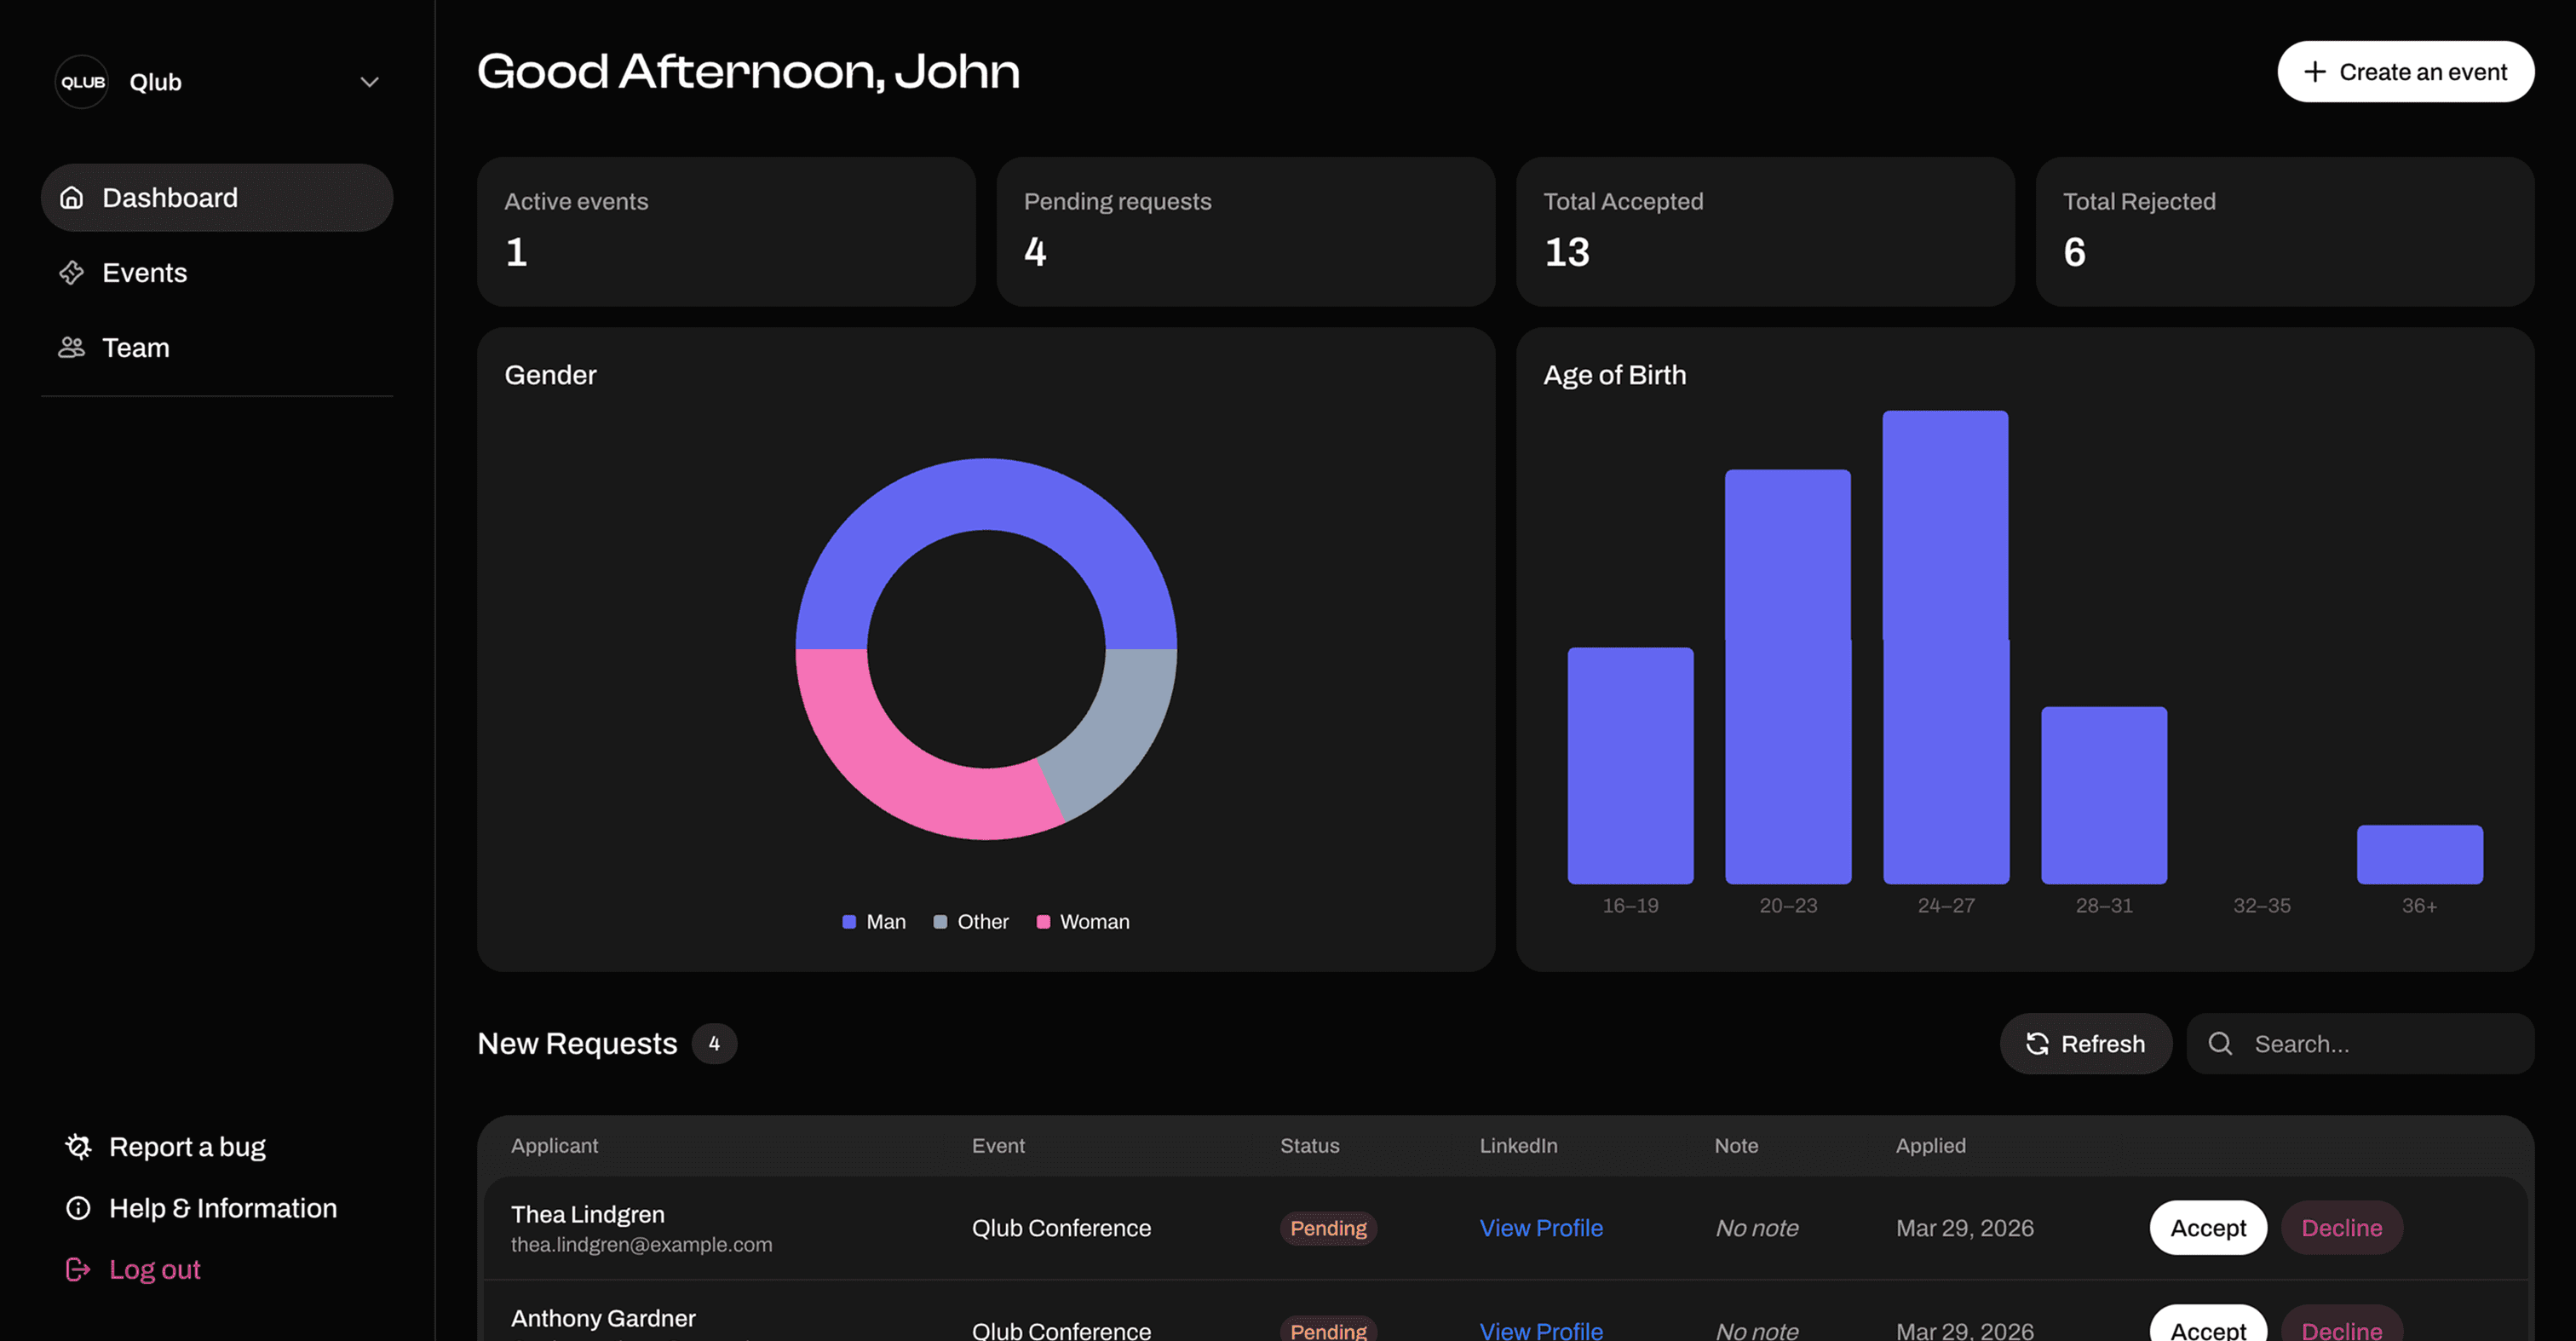Click the Dashboard home icon
Screen dimensions: 2576x1341
click(x=71, y=198)
